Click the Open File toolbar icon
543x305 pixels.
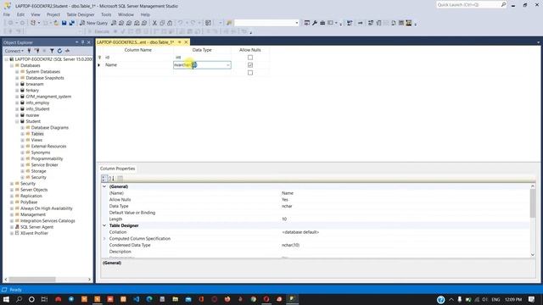(56, 23)
